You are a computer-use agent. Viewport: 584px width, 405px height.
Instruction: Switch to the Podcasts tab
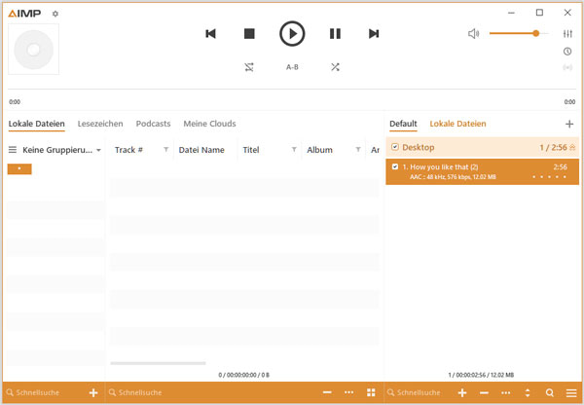coord(153,124)
